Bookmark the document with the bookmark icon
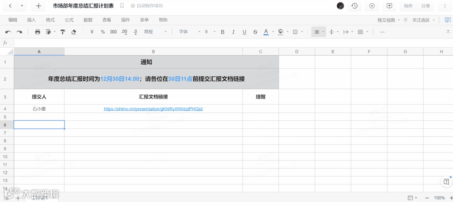Image resolution: width=453 pixels, height=202 pixels. (x=122, y=6)
